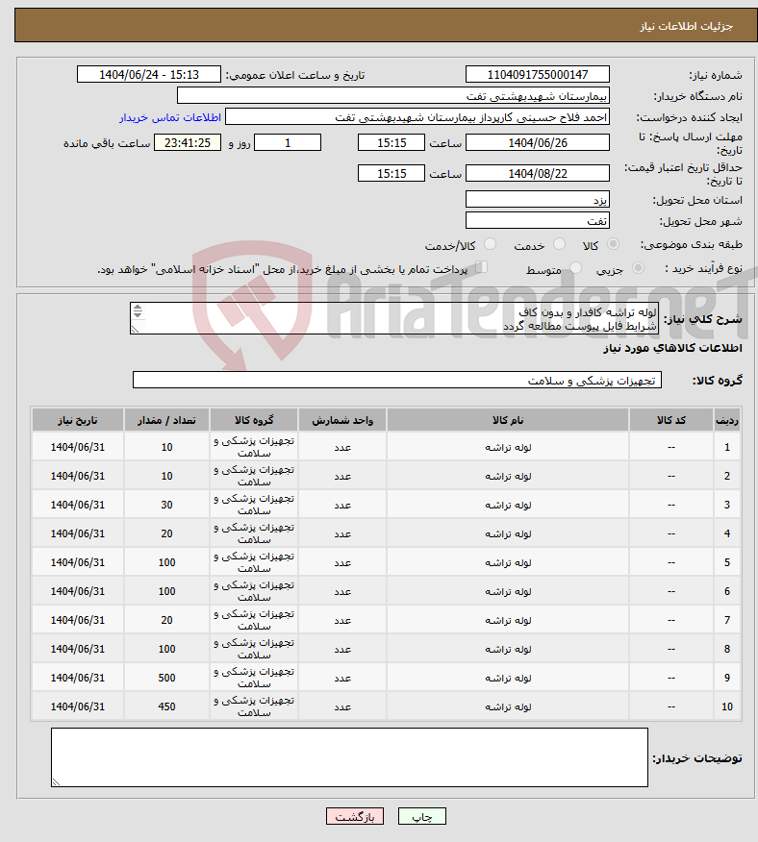Click the price validity date 1404/08/22 field
758x842 pixels.
click(x=538, y=173)
